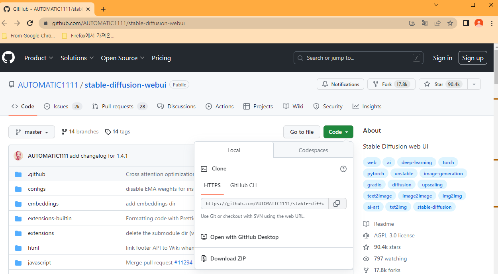This screenshot has width=498, height=274.
Task: Click the install app icon in address bar
Action: 412,23
